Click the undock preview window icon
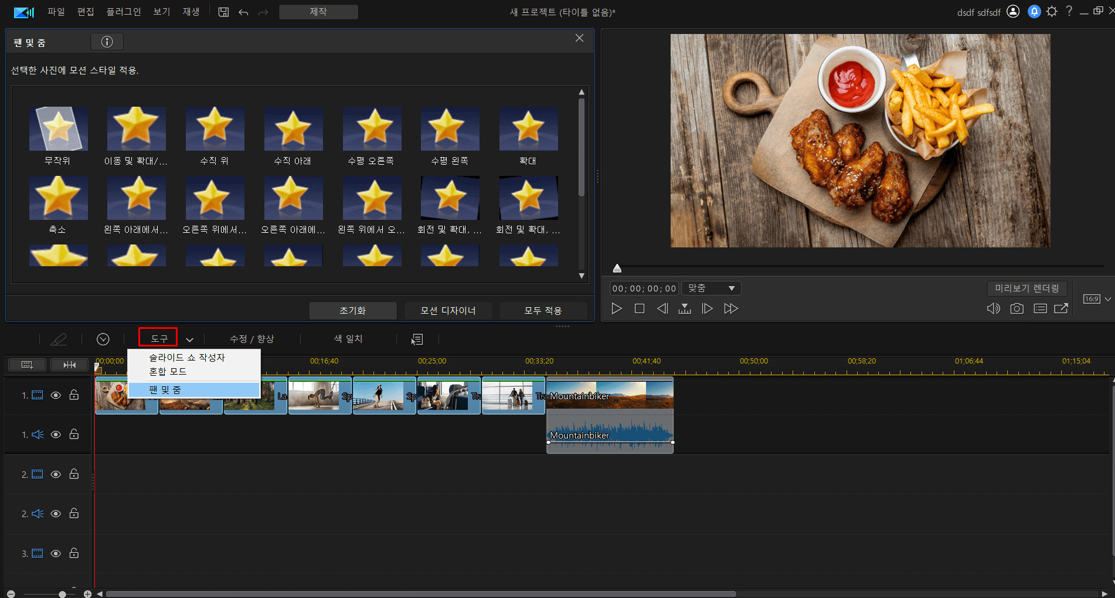Image resolution: width=1115 pixels, height=598 pixels. [x=1061, y=308]
